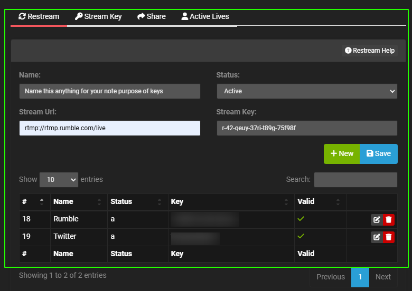Screen dimensions: 412x291
Task: Open the Stream Key tab
Action: click(98, 16)
